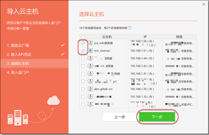Viewport: 209px width, 135px height.
Task: Click the IP column header
Action: click(x=145, y=37)
